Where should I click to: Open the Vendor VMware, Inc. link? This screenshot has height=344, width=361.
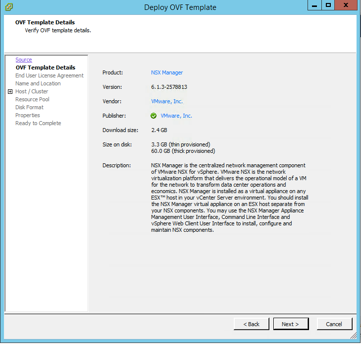coord(167,101)
